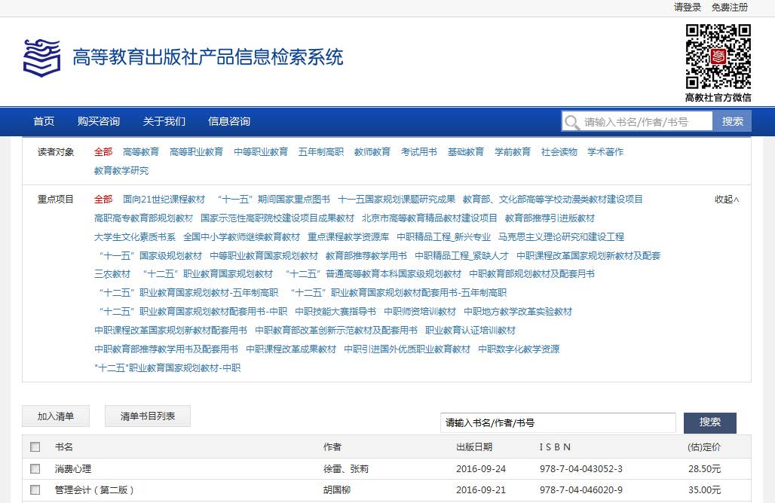Screen dimensions: 775x503
Task: Choose 中职技能大赛指导书 project
Action: click(x=335, y=312)
